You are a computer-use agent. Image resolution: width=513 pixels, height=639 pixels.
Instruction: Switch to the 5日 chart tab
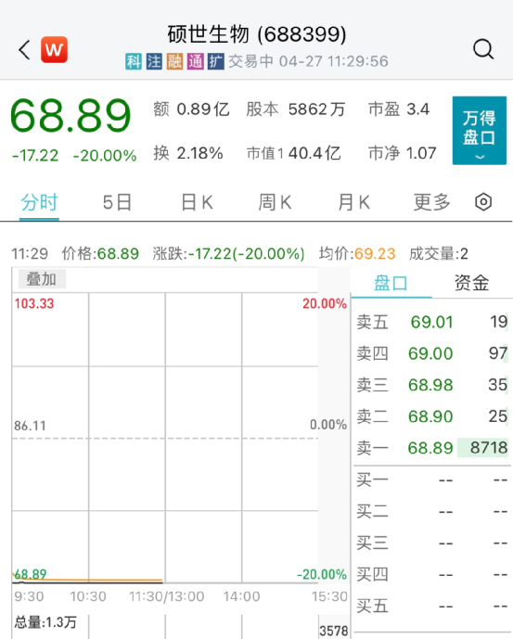117,202
